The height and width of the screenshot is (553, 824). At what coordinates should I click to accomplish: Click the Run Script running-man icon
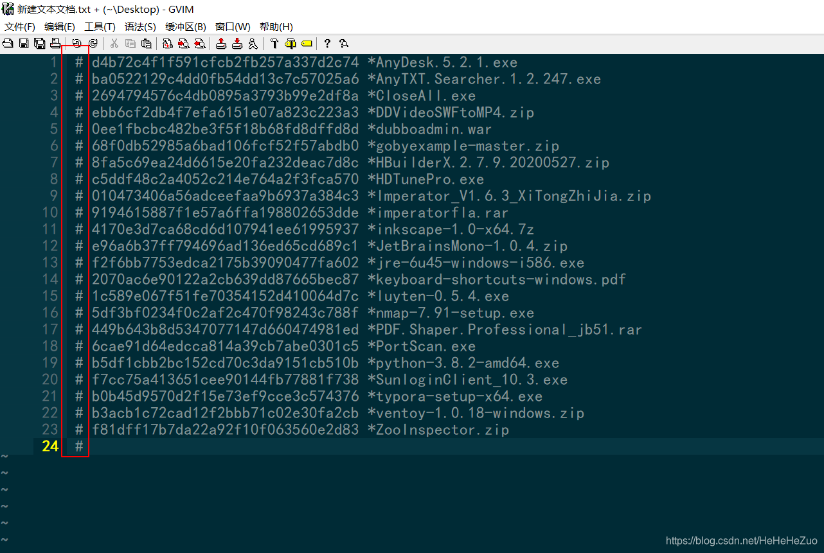[253, 44]
